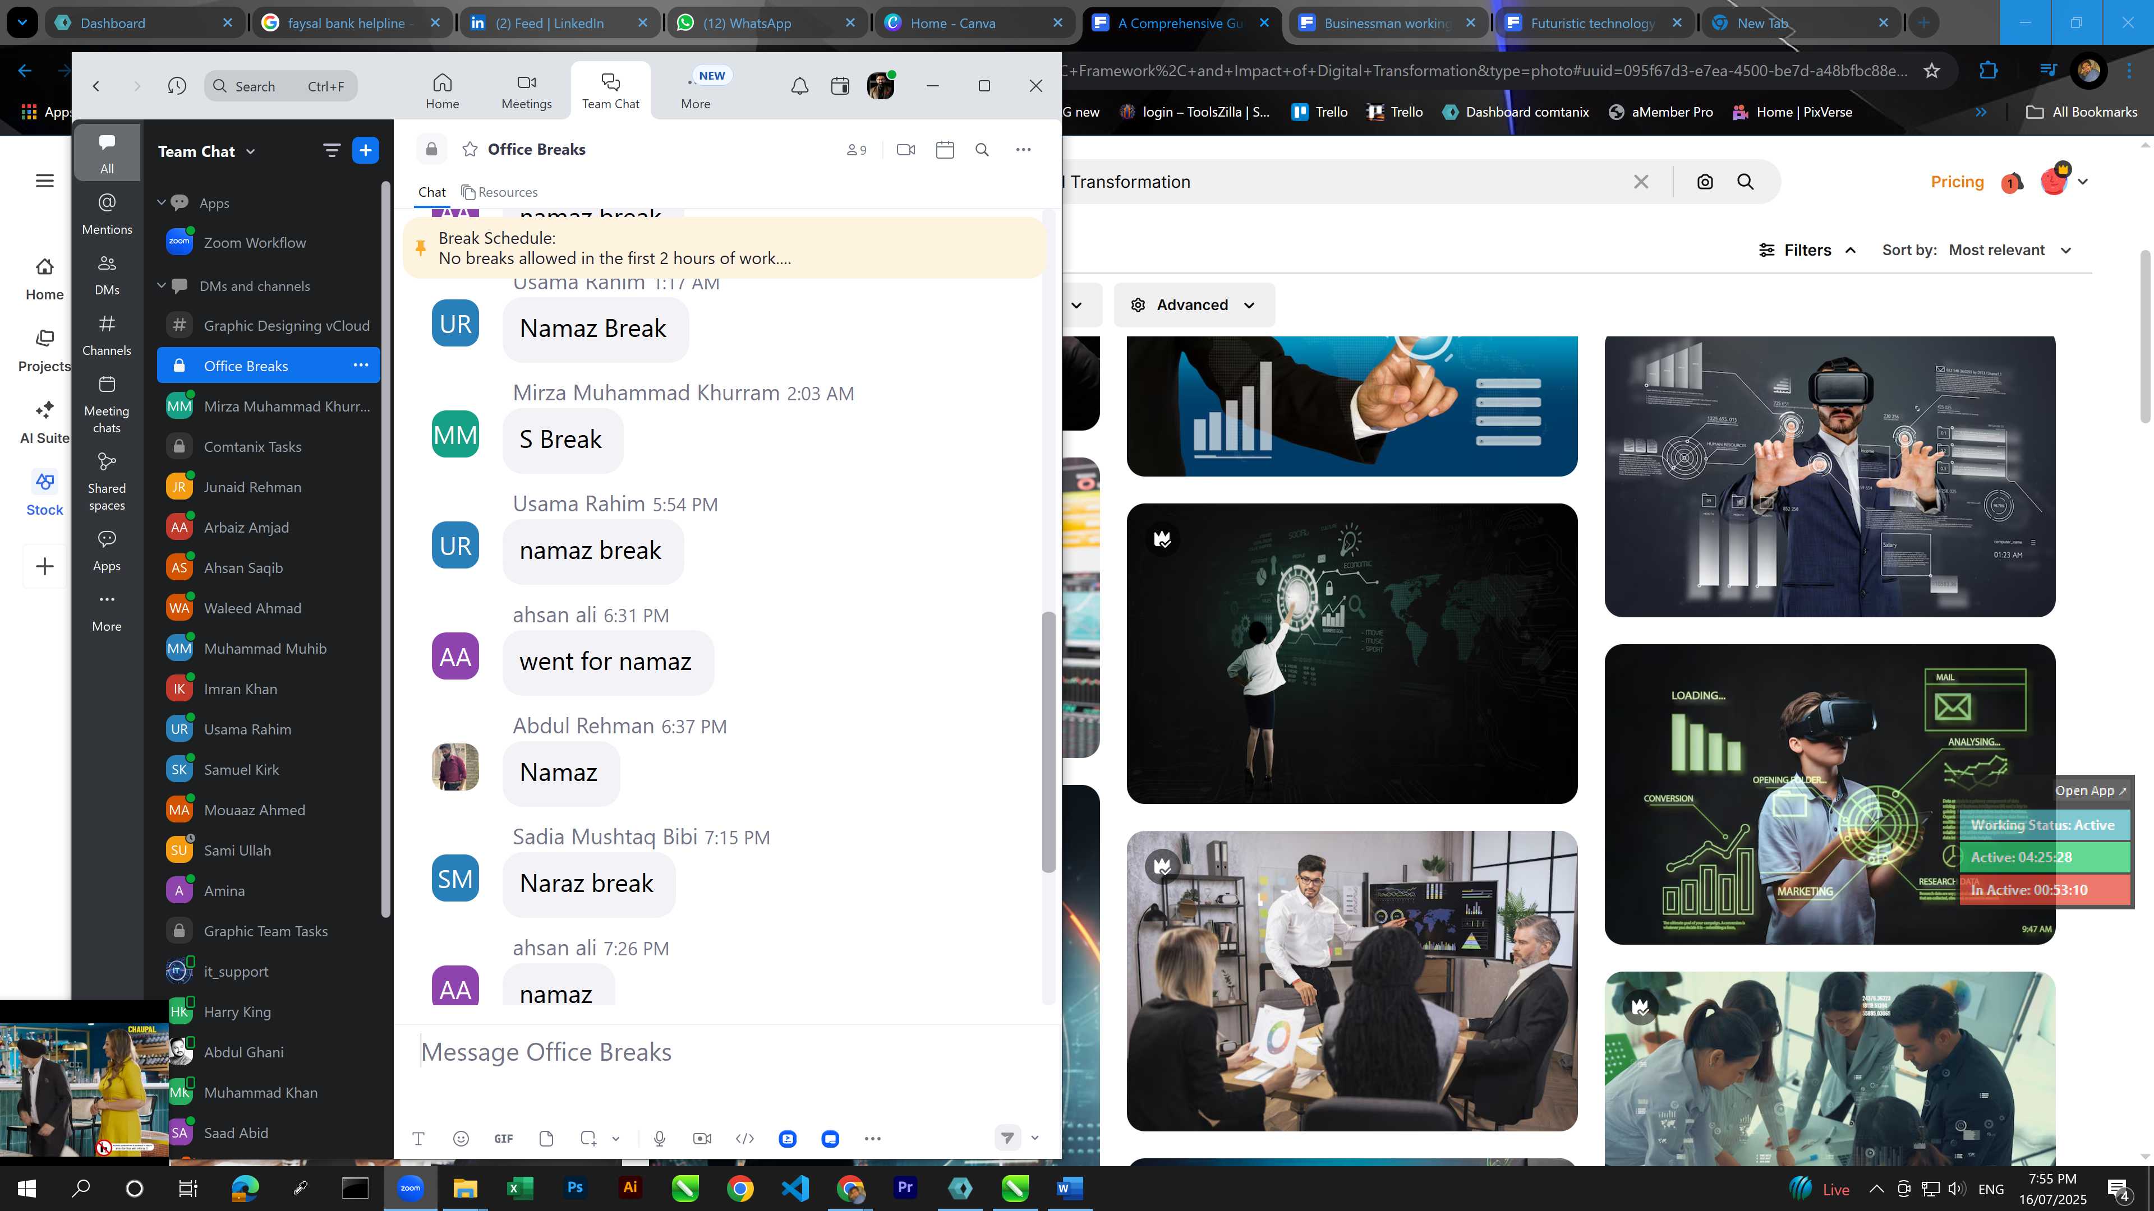Open more options in Office Breaks header
Screen dimensions: 2154x1211
(x=1024, y=150)
